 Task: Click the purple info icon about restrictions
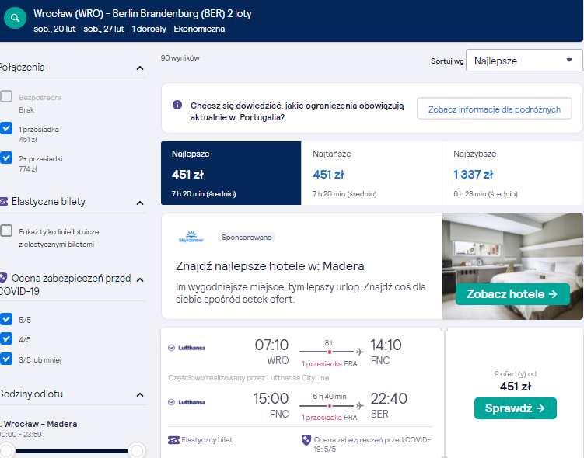click(177, 105)
